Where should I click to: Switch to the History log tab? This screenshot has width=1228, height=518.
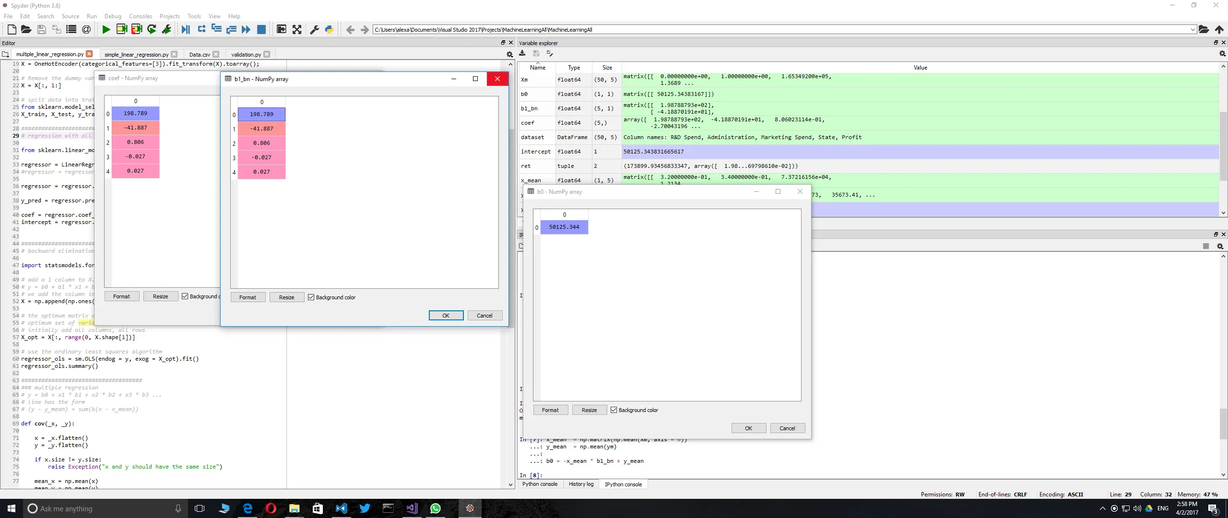point(581,484)
